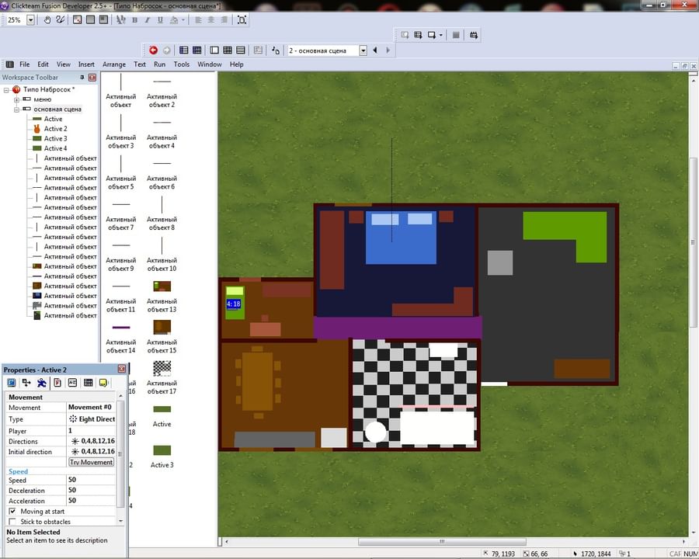Click the Speed value field
Screen dimensions: 699x559
[92, 480]
